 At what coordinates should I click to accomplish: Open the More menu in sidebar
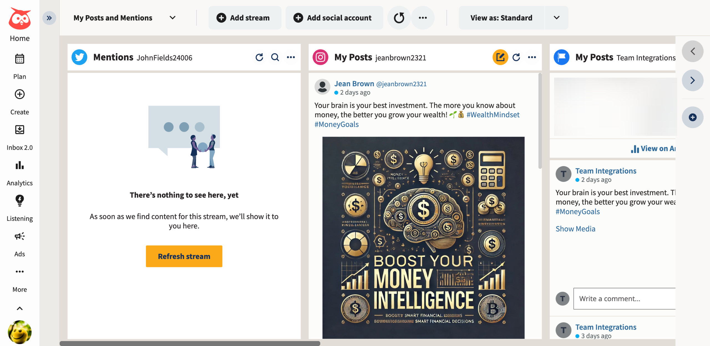coord(19,272)
